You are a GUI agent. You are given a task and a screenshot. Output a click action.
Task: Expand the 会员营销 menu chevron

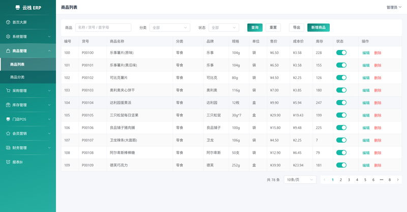click(x=49, y=134)
